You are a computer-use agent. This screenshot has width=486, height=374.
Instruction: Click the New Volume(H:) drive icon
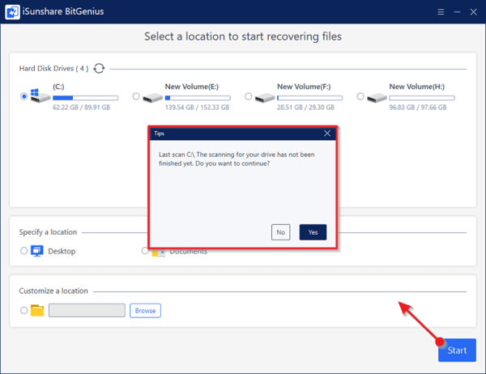377,98
